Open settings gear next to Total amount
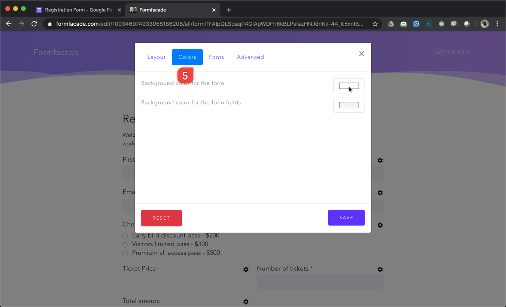Viewport: 506px width, 307px height. click(246, 302)
